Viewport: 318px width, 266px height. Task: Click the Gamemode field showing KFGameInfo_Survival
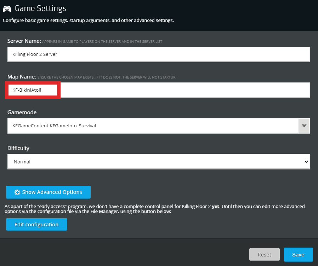[153, 126]
